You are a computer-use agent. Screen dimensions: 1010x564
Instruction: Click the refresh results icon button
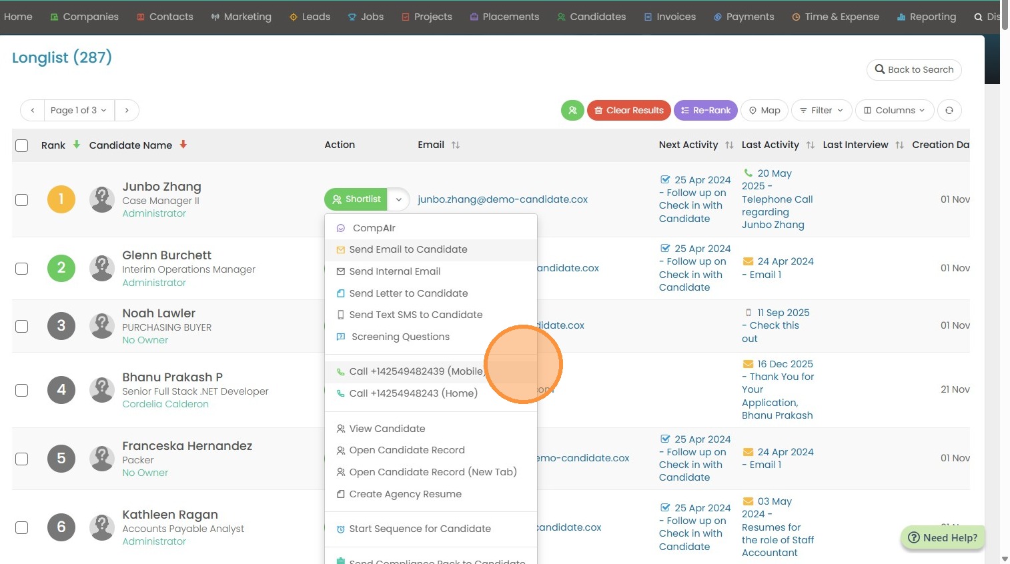(x=949, y=111)
